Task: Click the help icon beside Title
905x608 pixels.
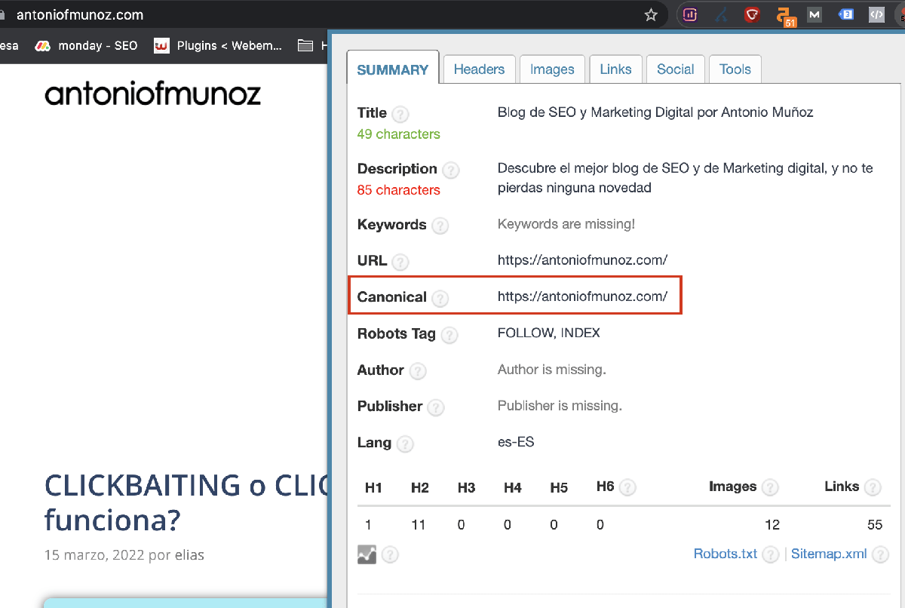Action: click(400, 112)
